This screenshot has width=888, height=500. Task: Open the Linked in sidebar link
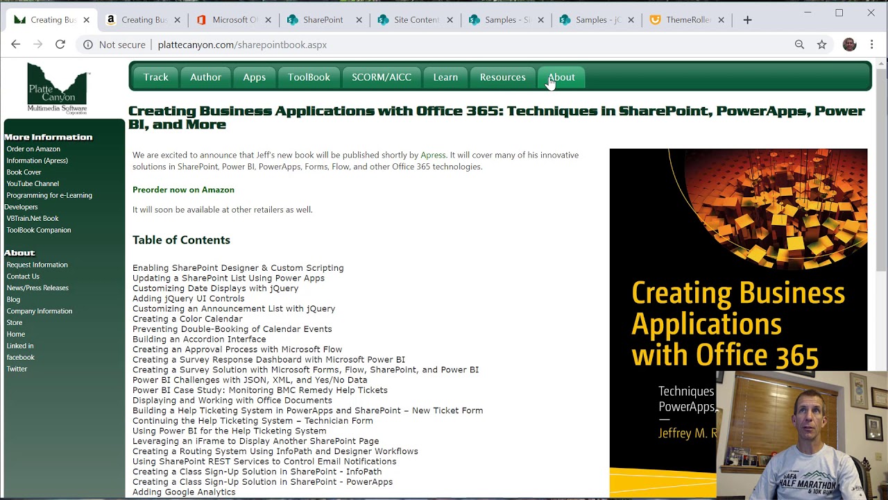(19, 346)
